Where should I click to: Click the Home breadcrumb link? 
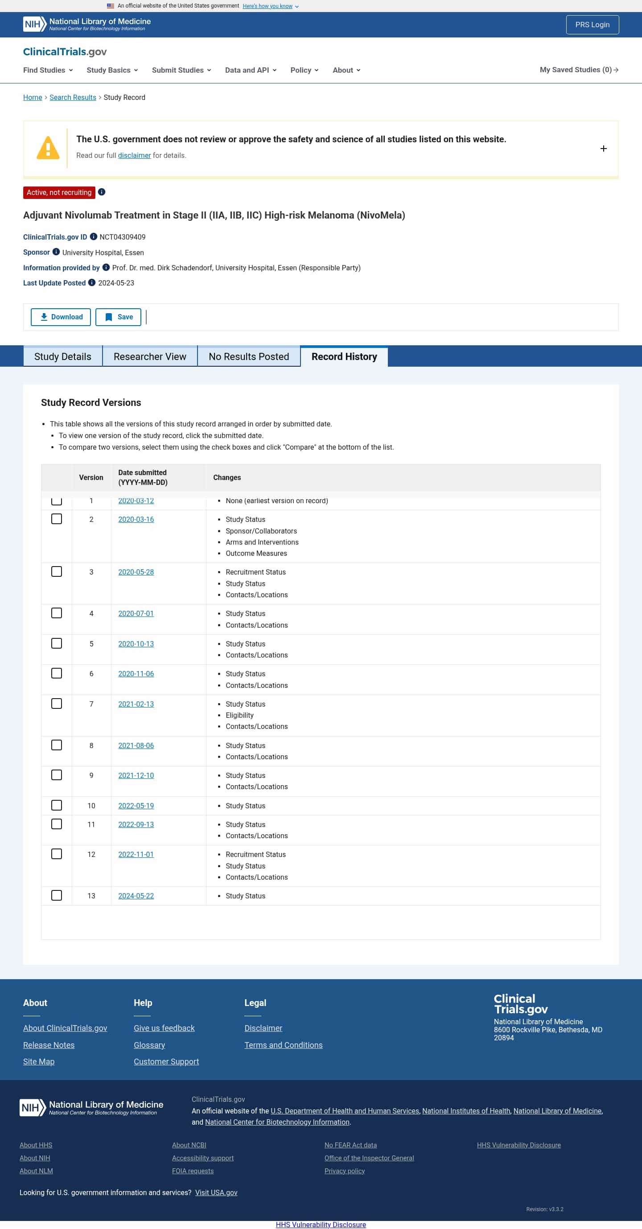click(33, 97)
